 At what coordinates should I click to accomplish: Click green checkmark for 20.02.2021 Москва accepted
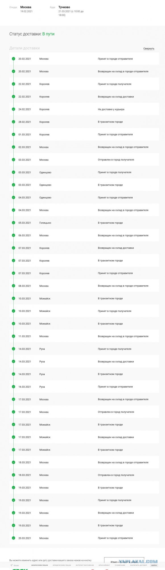[x=13, y=59]
